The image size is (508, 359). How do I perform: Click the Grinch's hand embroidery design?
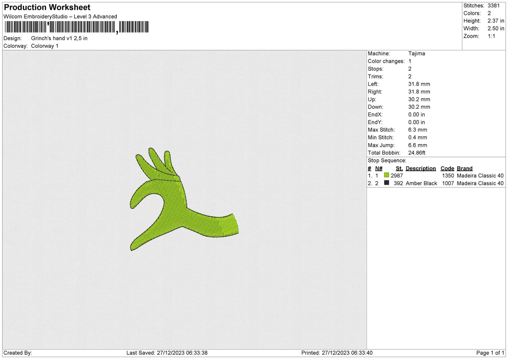[x=185, y=199]
